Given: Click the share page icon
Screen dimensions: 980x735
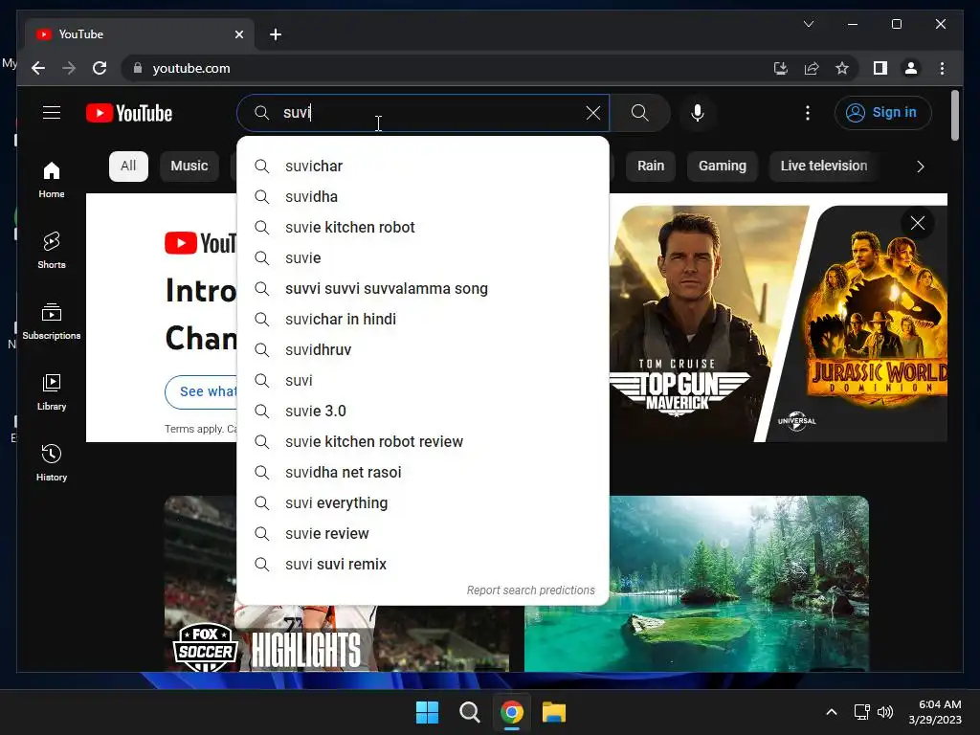Looking at the screenshot, I should click(x=812, y=68).
